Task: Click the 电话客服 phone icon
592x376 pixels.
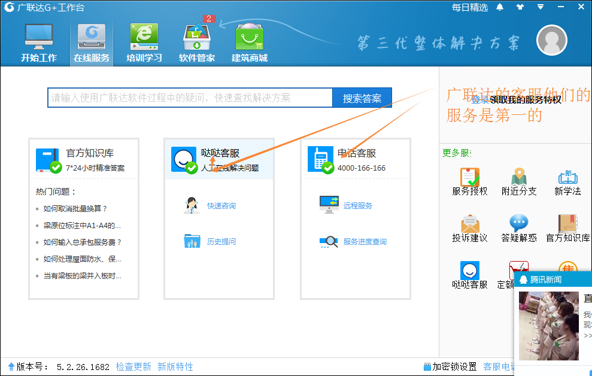Action: pyautogui.click(x=320, y=159)
